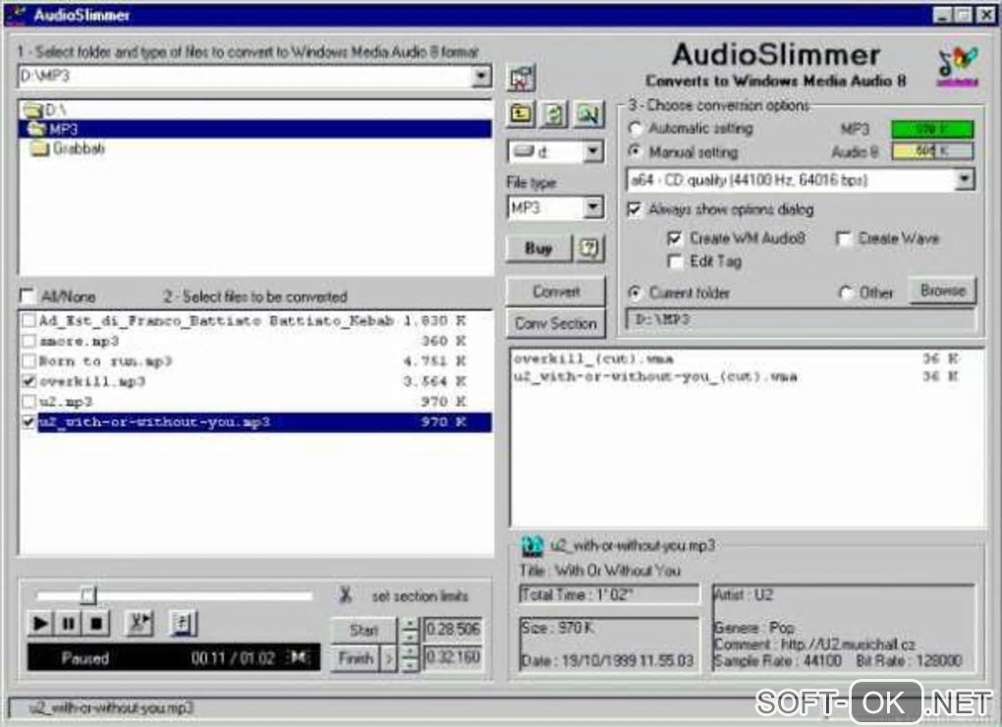Viewport: 1002px width, 727px height.
Task: Select the Other folder radio button
Action: 846,293
